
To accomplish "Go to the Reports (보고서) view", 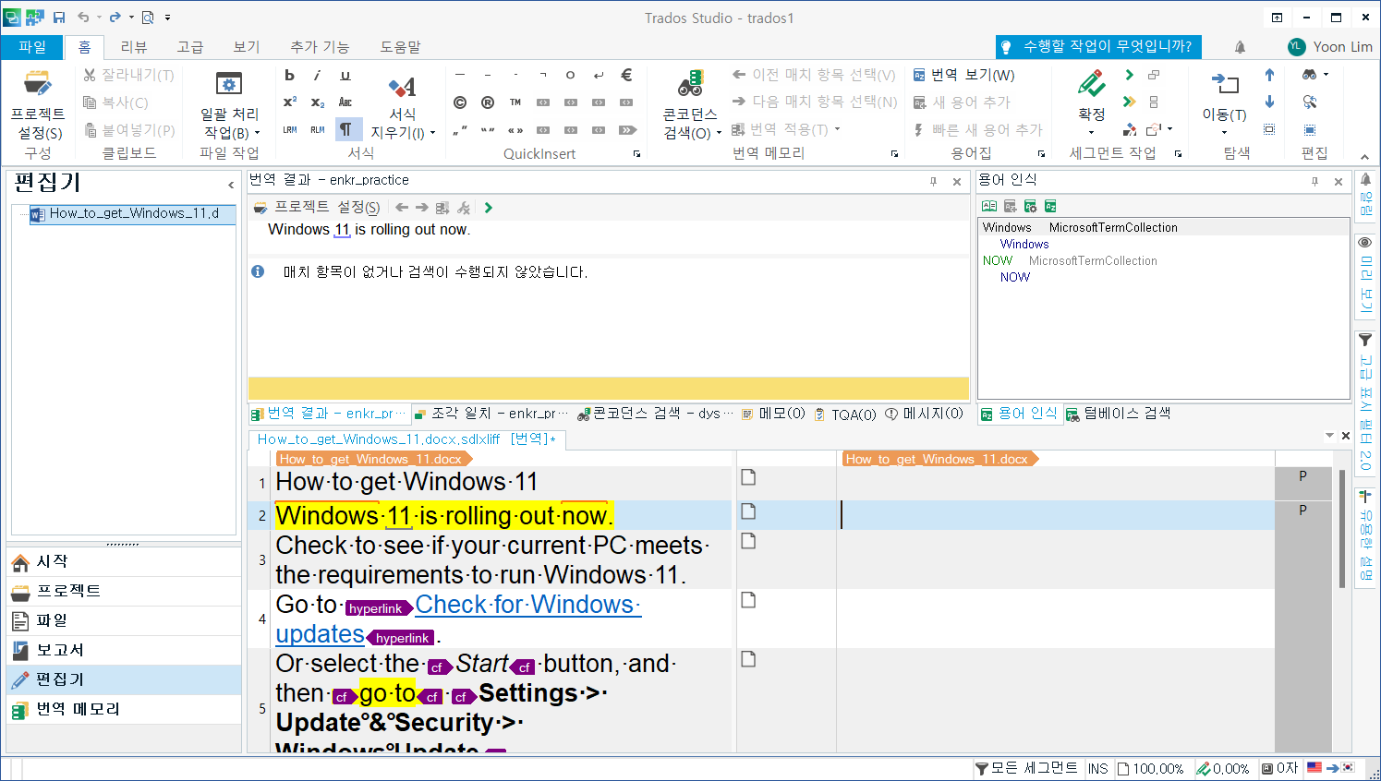I will (x=124, y=650).
